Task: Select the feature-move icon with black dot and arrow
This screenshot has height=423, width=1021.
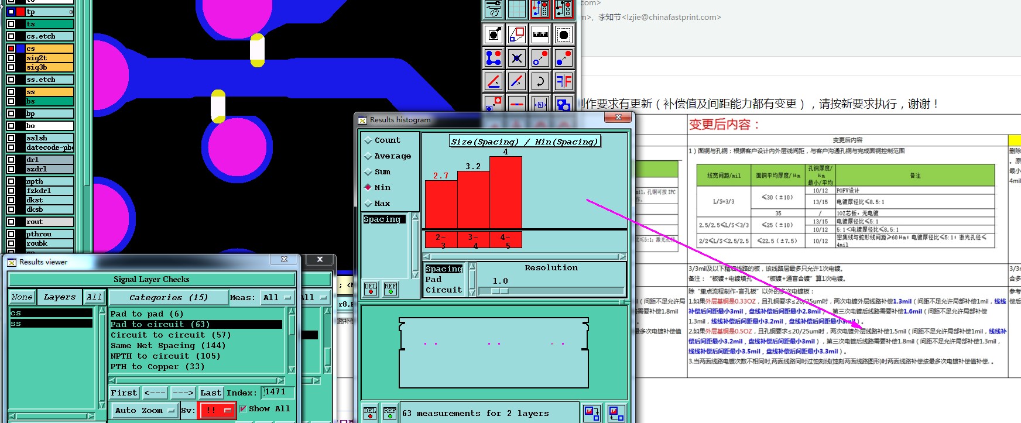Action: click(494, 35)
